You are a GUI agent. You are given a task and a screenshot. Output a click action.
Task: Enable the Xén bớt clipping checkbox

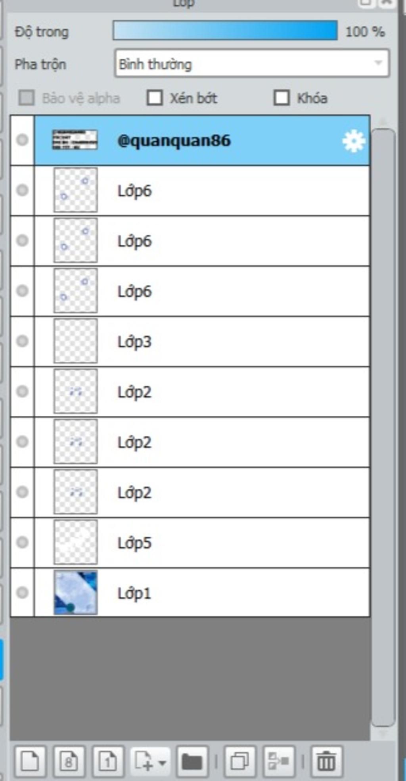pyautogui.click(x=155, y=98)
